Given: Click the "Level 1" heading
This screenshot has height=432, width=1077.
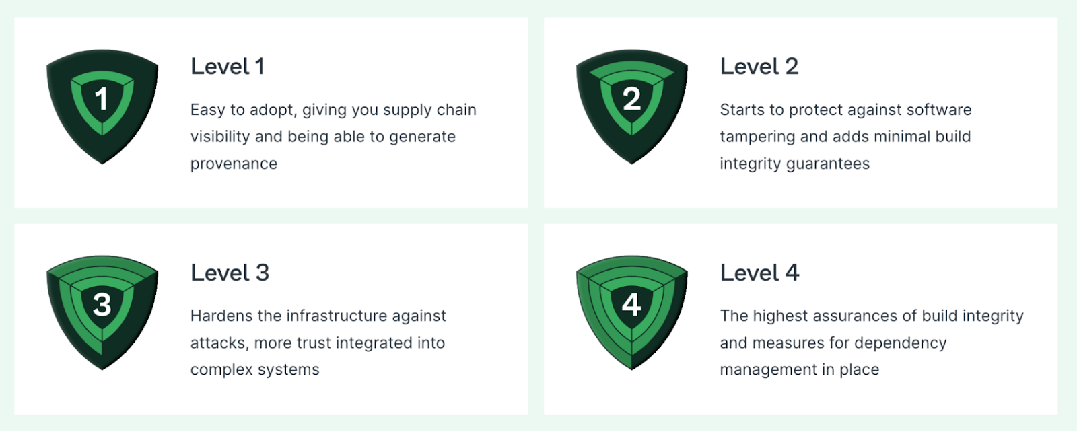Looking at the screenshot, I should pyautogui.click(x=227, y=67).
